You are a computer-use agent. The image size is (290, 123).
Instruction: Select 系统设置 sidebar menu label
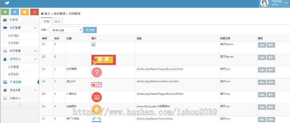(x=15, y=90)
